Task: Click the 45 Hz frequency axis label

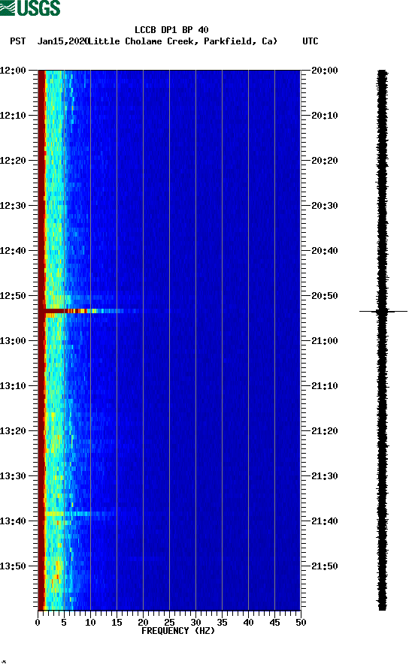Action: 274,623
